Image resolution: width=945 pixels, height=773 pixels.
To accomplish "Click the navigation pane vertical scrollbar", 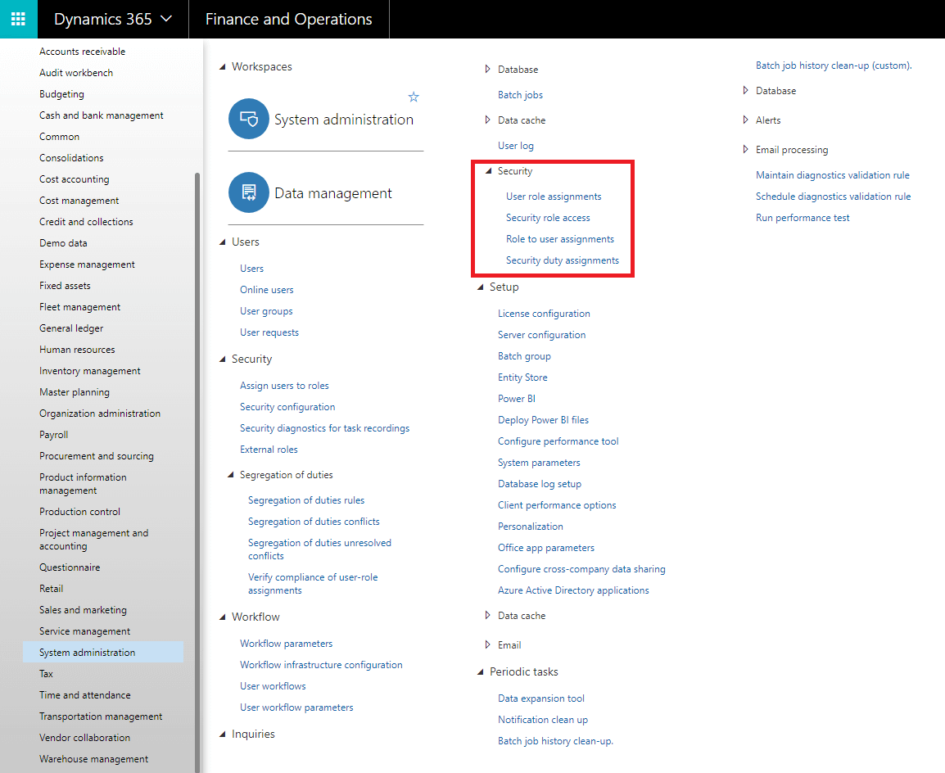I will tap(197, 473).
